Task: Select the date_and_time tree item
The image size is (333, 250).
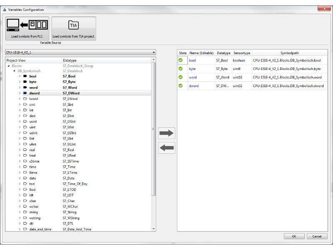Action: 40,229
